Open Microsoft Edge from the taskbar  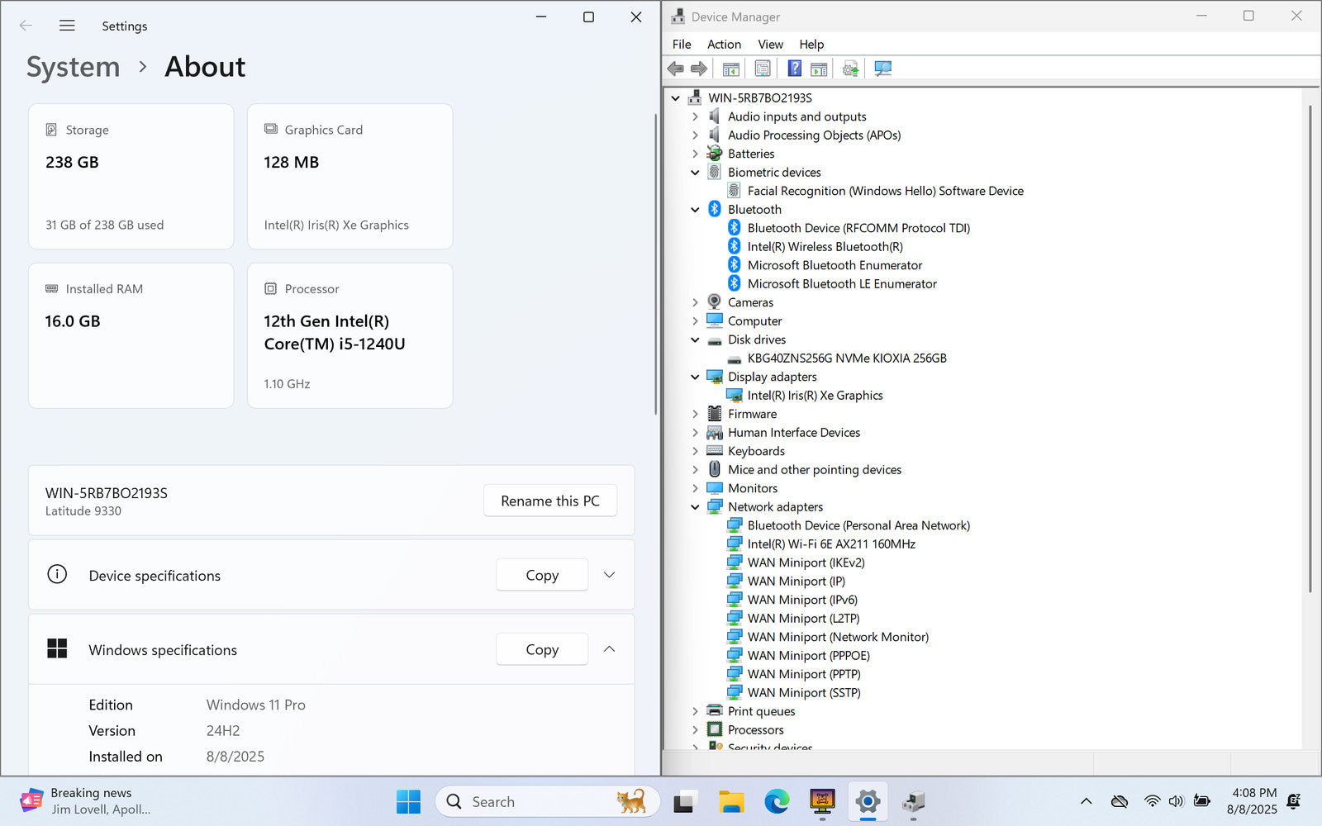pyautogui.click(x=776, y=801)
